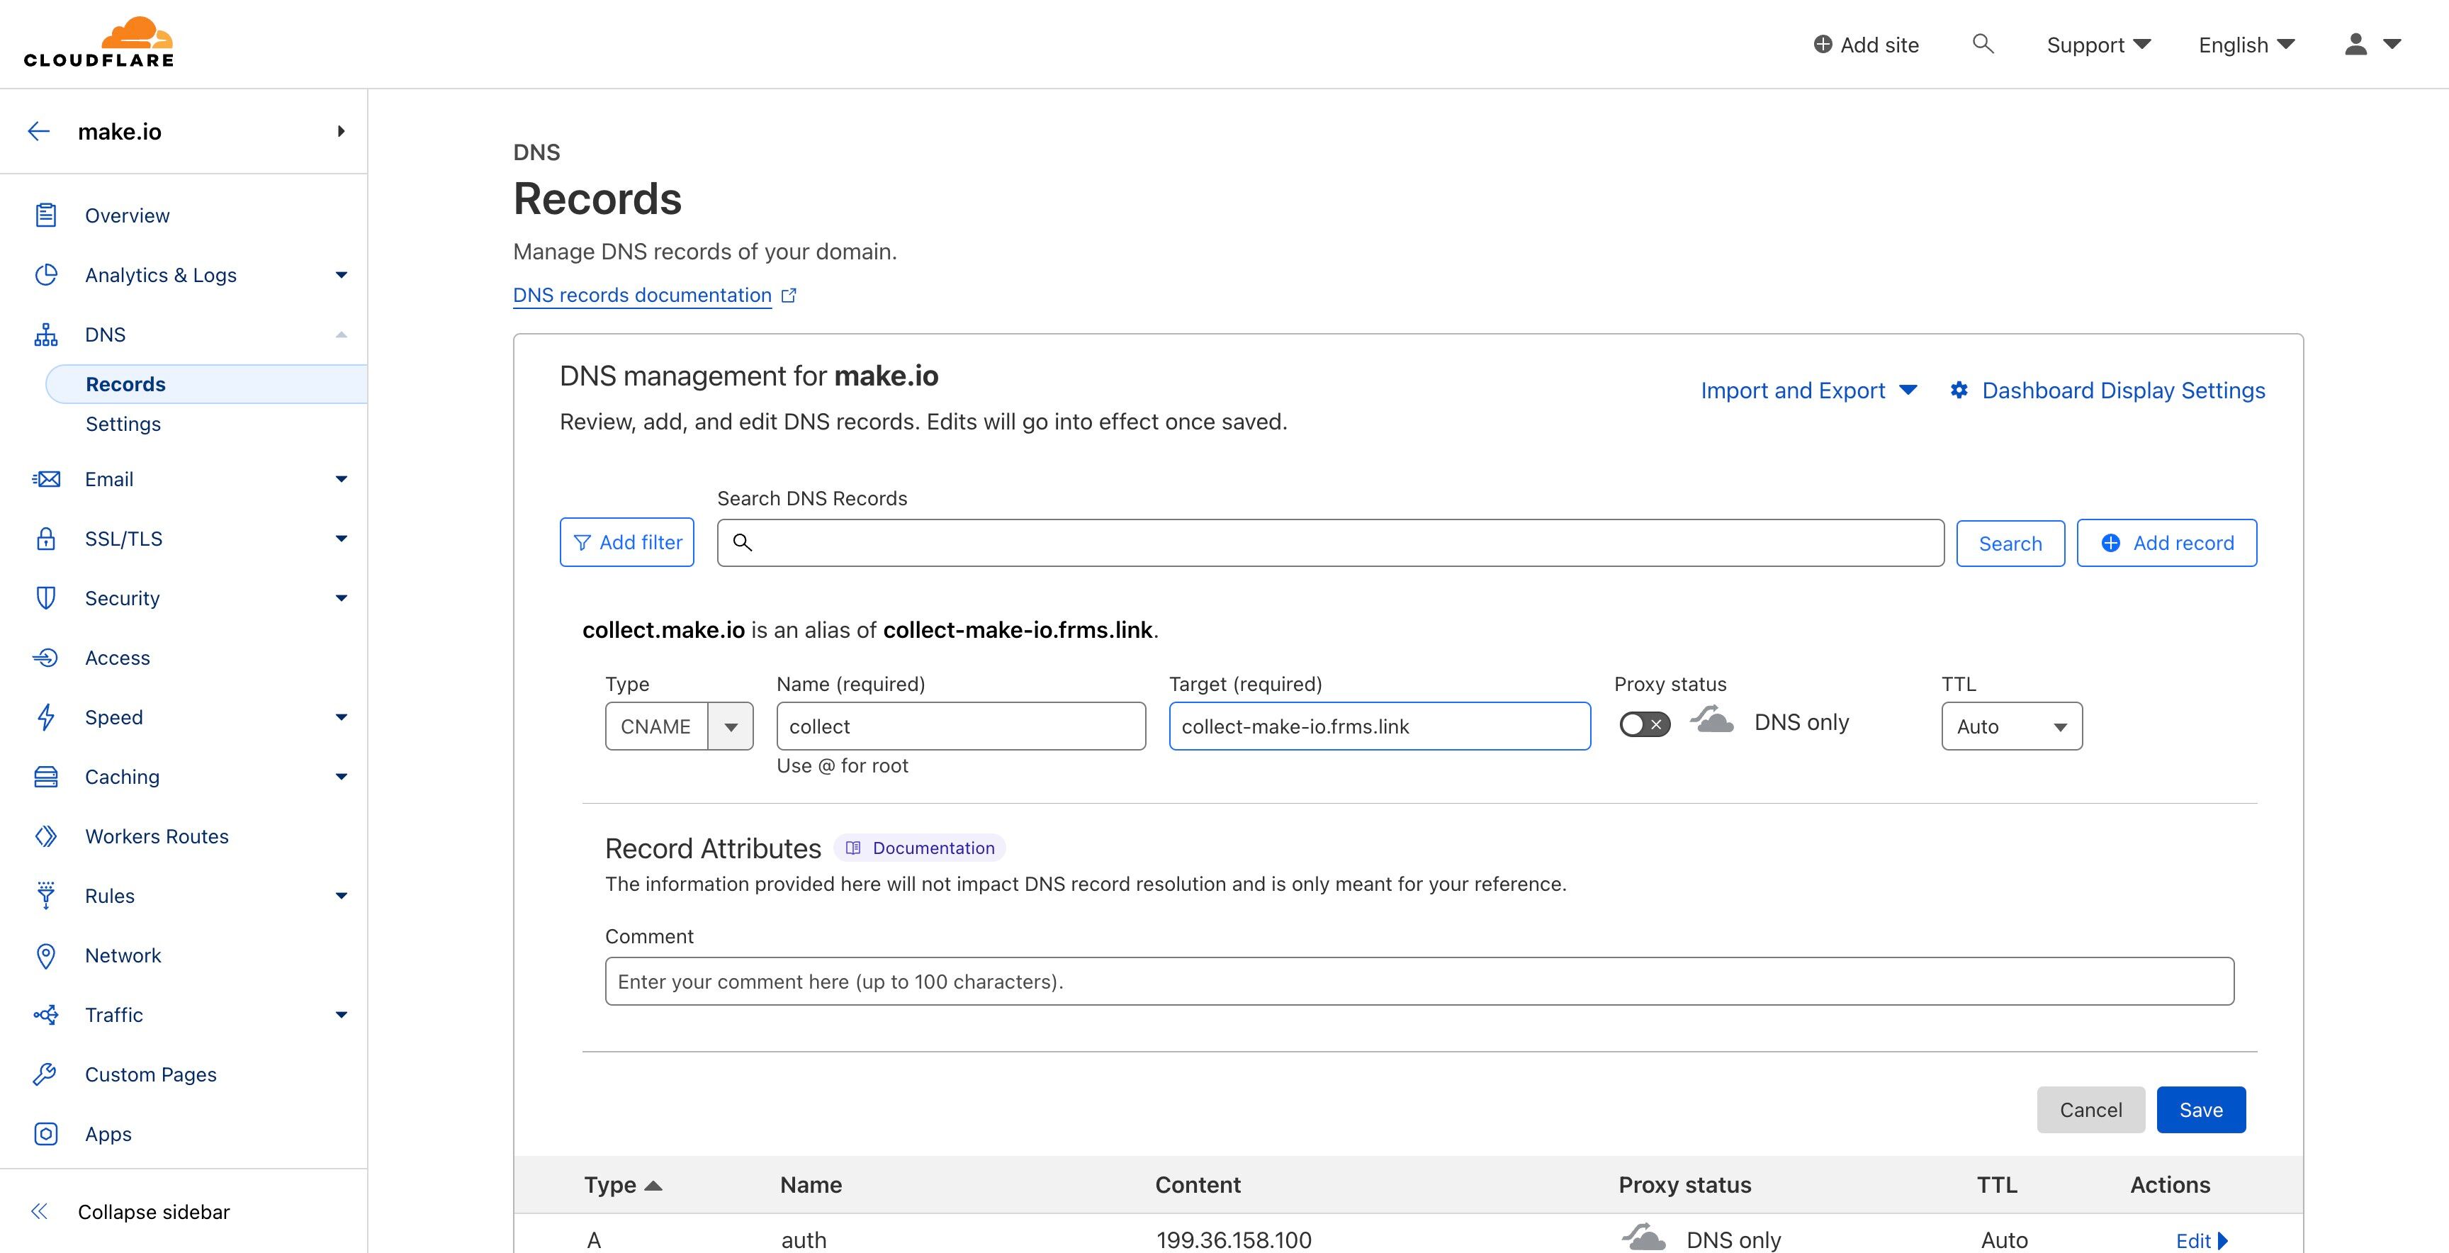Click Dashboard Display Settings link
Image resolution: width=2449 pixels, height=1253 pixels.
pyautogui.click(x=2123, y=390)
